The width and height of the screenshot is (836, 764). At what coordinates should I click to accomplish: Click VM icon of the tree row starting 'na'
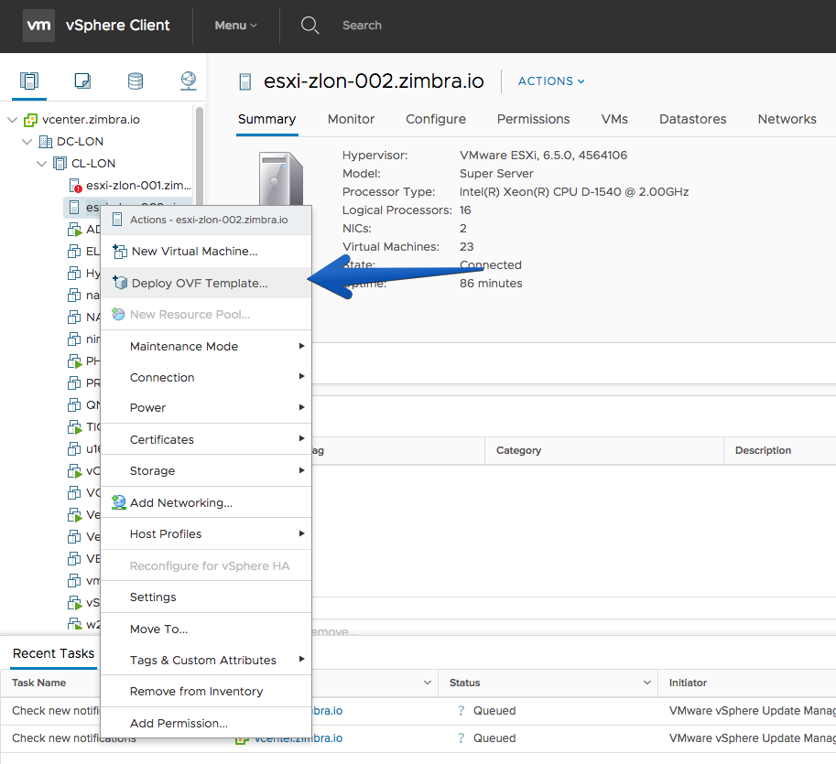pos(74,296)
